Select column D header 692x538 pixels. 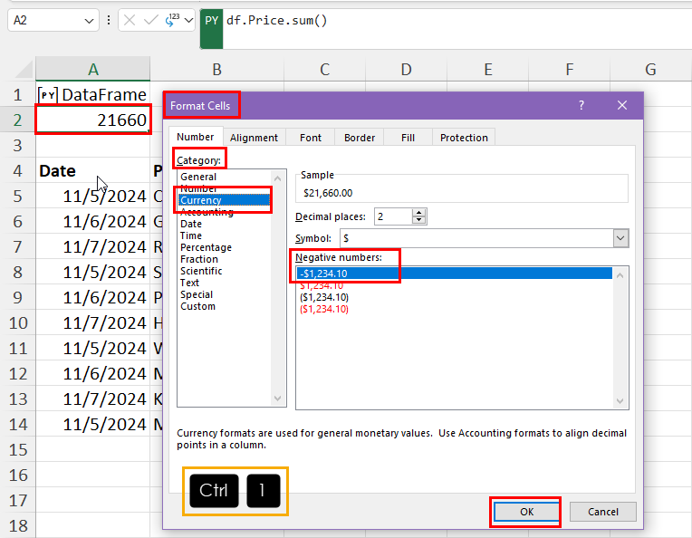[x=406, y=69]
